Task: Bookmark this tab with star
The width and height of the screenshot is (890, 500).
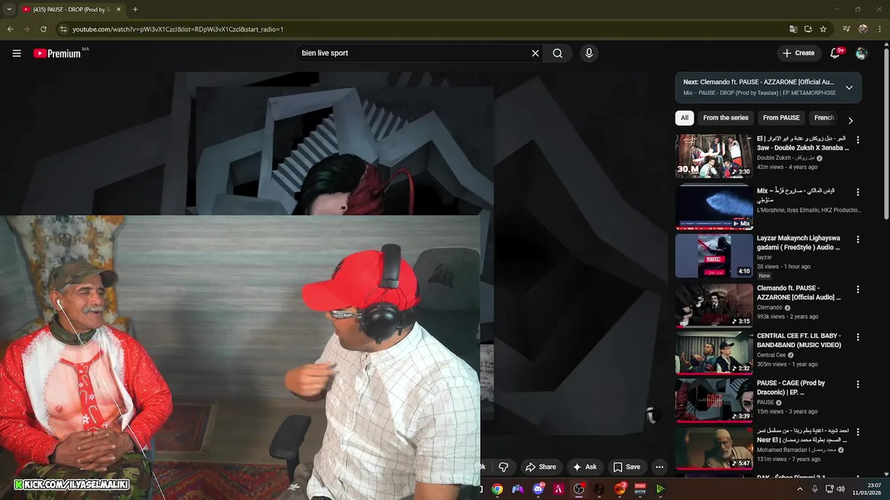Action: click(823, 29)
